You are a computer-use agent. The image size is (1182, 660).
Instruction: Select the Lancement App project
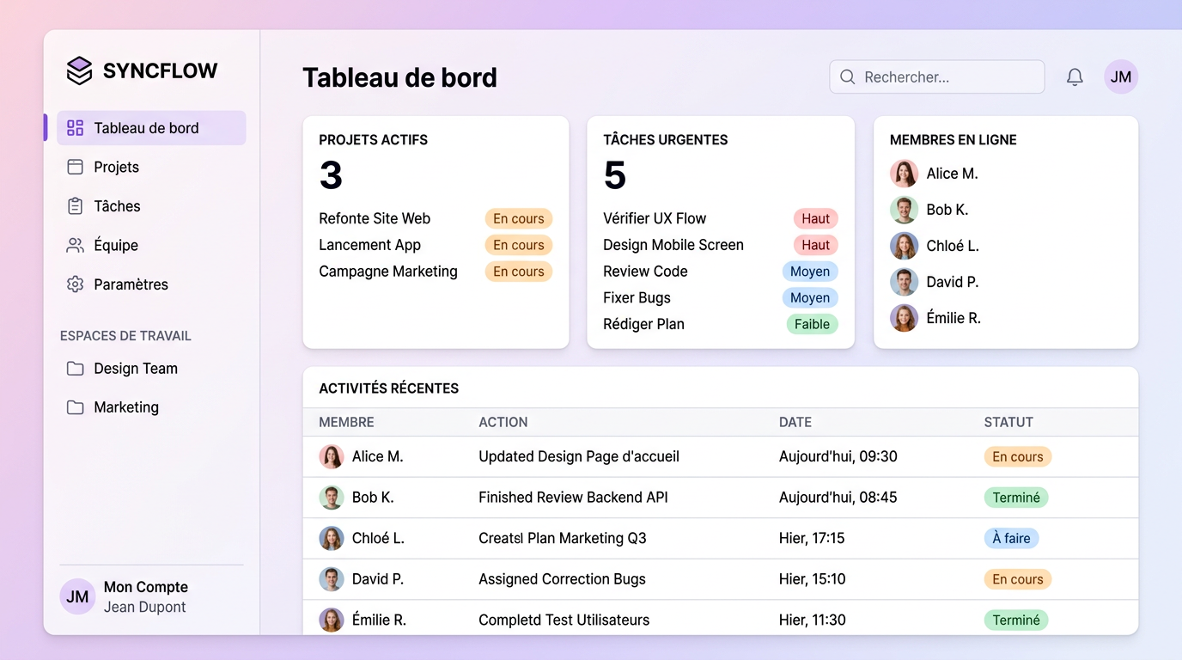(370, 245)
